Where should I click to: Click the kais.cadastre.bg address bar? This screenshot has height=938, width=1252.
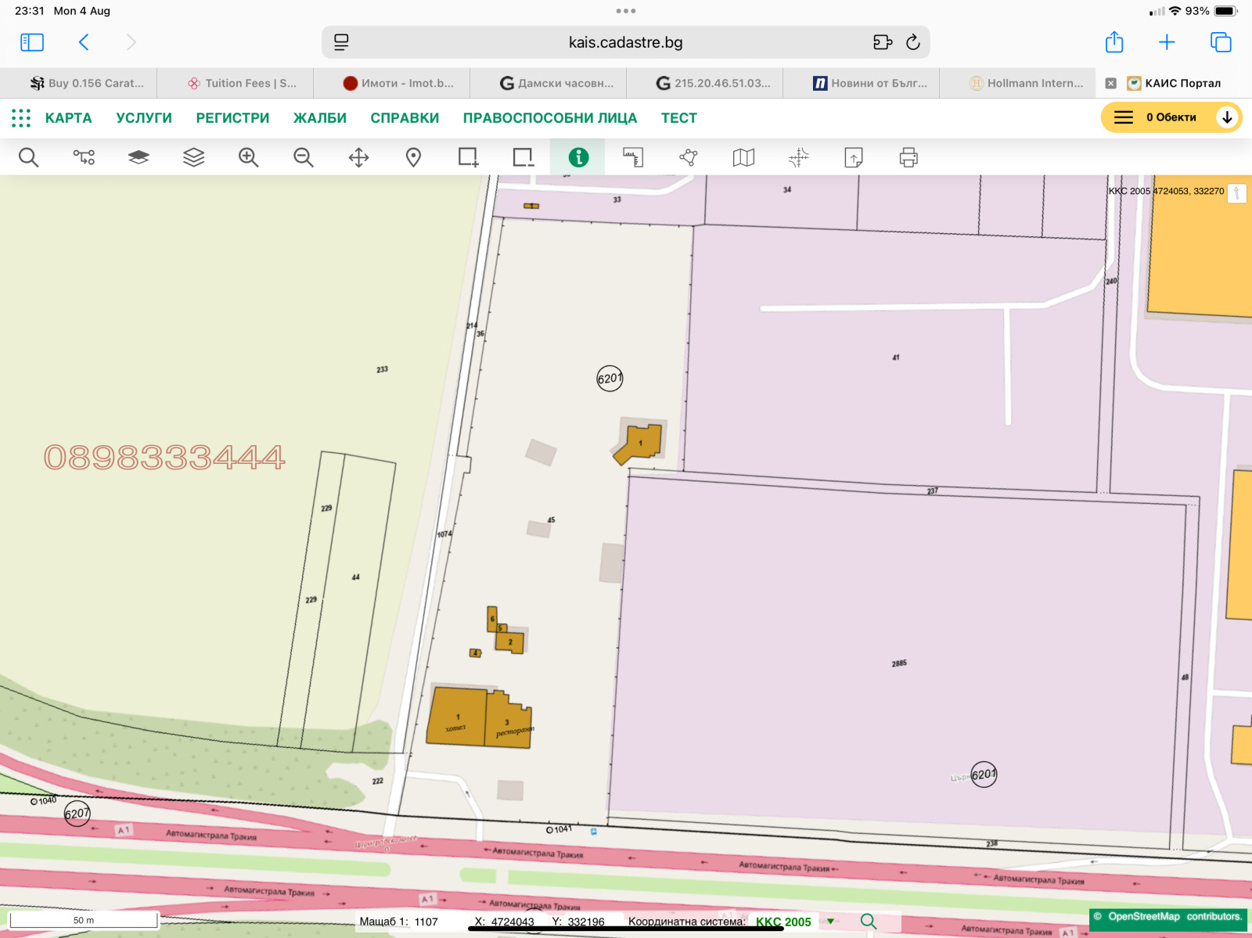pos(625,42)
